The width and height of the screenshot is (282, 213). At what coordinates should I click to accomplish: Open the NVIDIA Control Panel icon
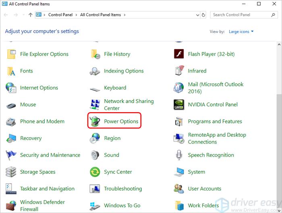click(179, 104)
